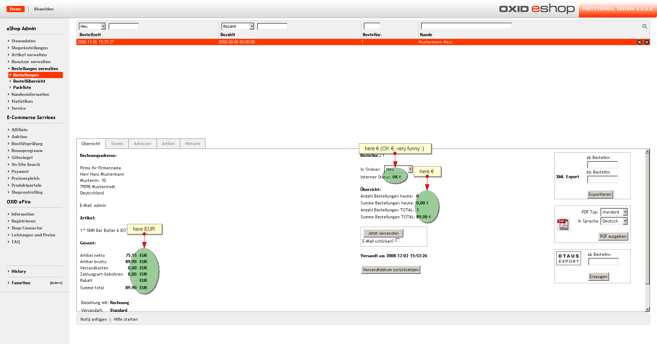Image resolution: width=657 pixels, height=344 pixels.
Task: Open the PDF Typ 'standard' dropdown
Action: [614, 212]
